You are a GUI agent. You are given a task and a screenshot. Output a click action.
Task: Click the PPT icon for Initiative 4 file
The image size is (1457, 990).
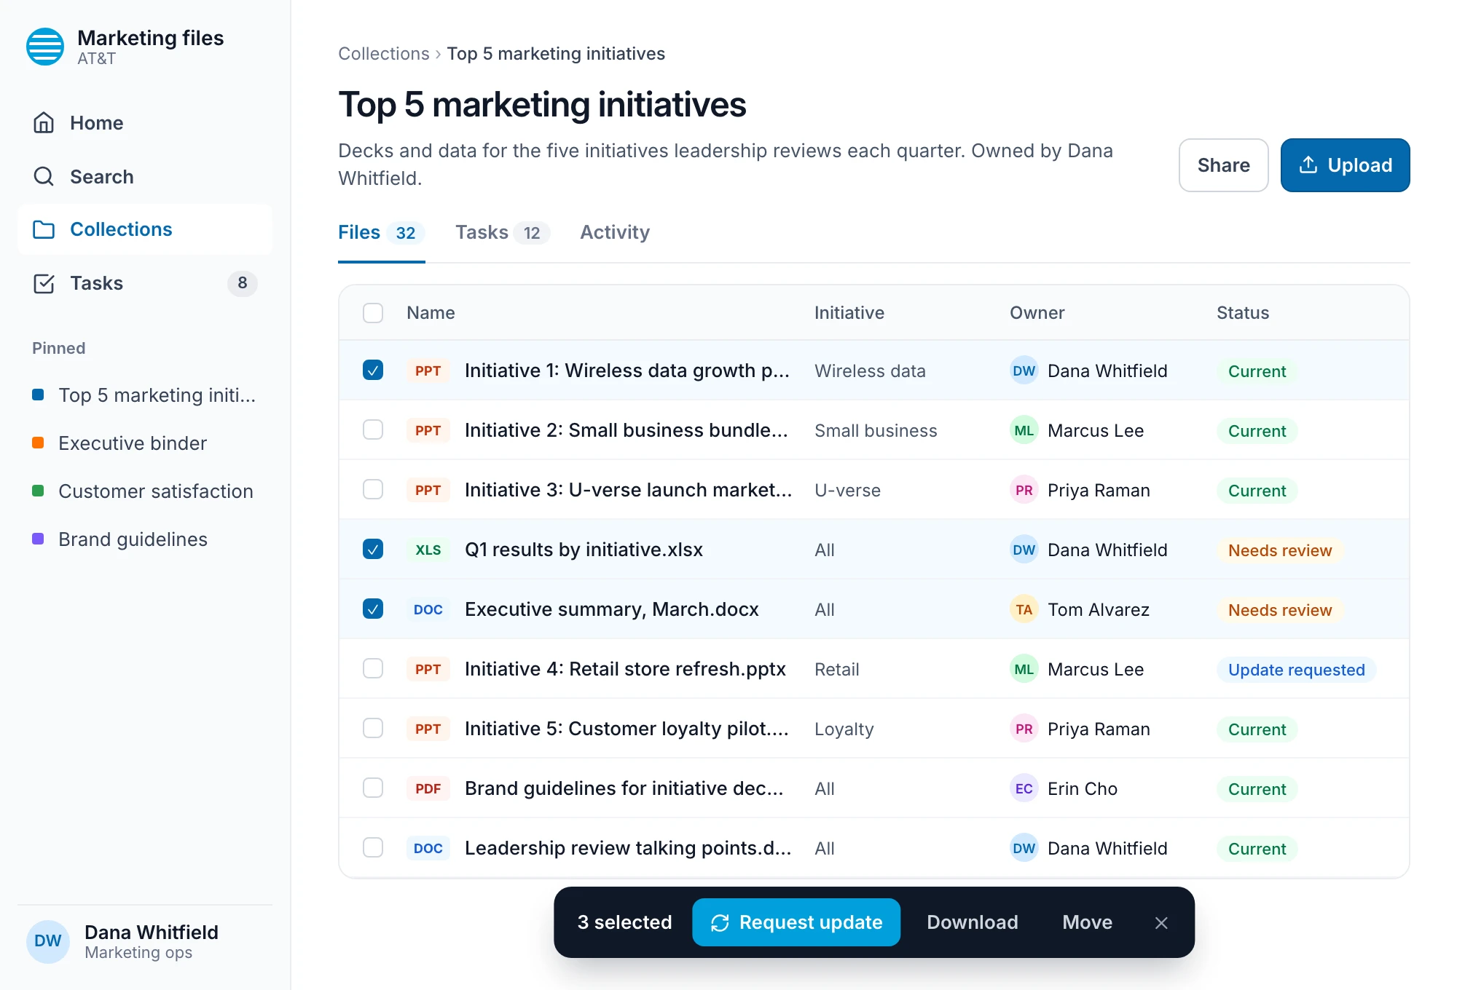428,669
